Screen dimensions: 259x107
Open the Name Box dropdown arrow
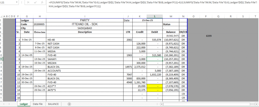click(x=17, y=3)
